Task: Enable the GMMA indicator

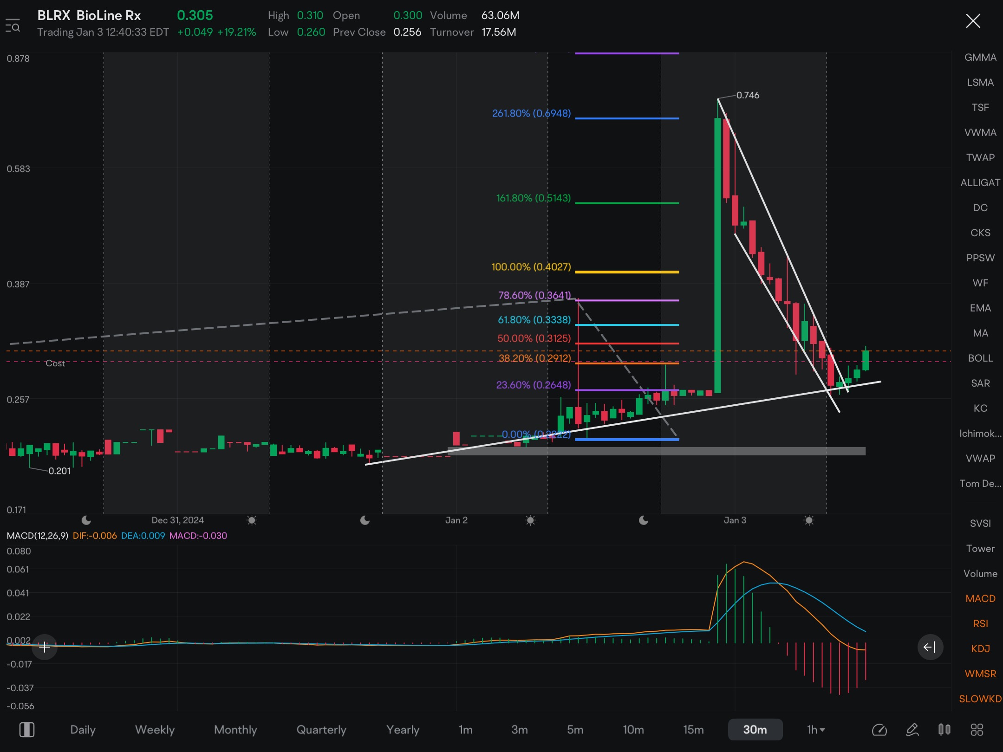Action: [980, 57]
